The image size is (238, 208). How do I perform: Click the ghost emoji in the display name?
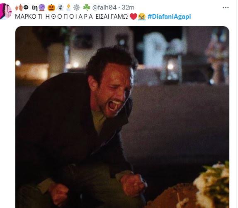point(60,7)
